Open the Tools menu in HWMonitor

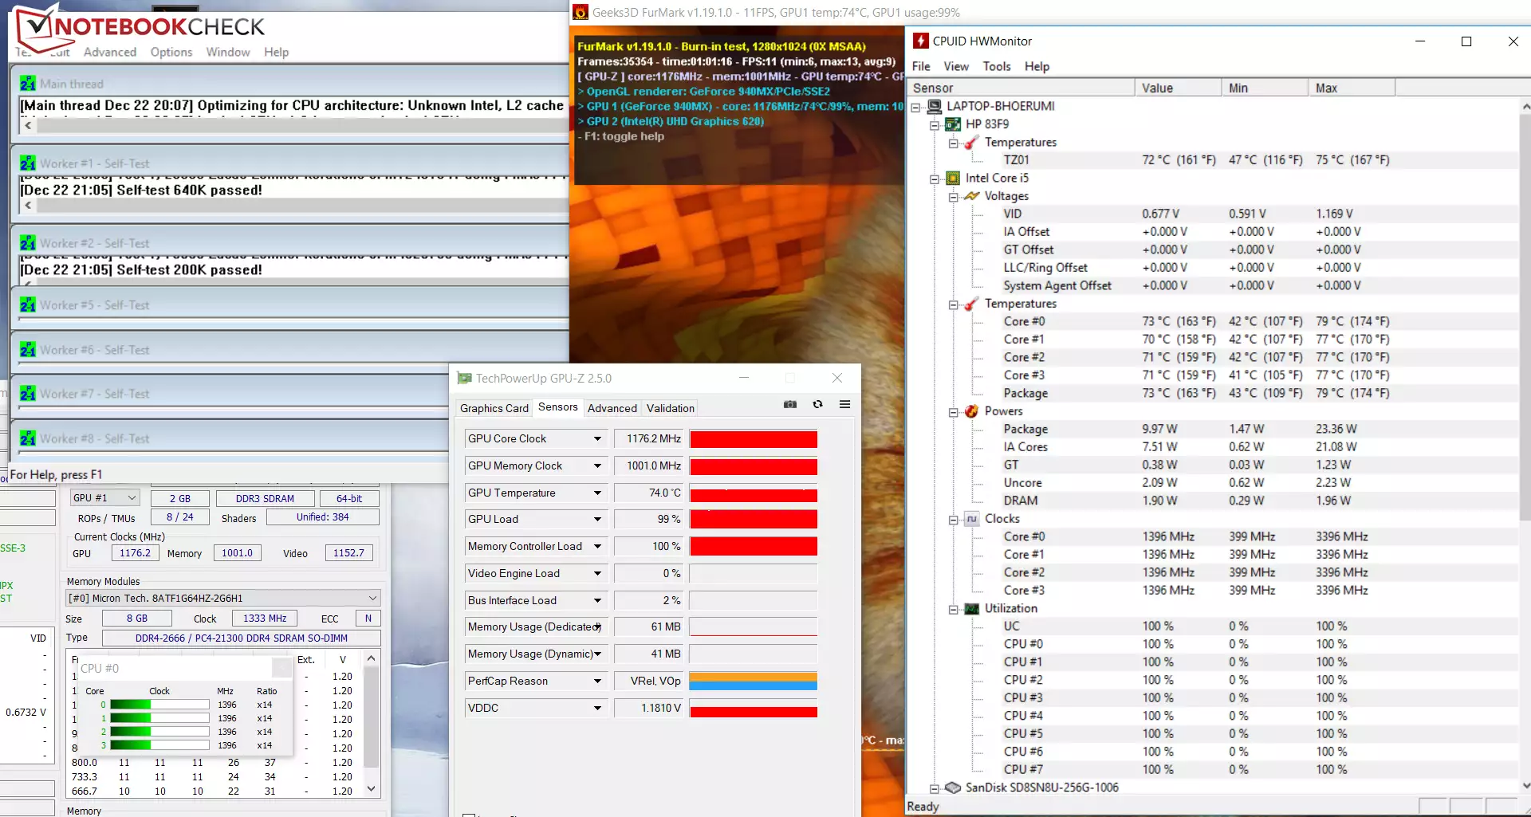coord(996,66)
